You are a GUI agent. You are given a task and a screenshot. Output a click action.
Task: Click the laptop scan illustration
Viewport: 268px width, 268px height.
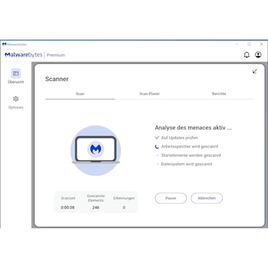[96, 150]
